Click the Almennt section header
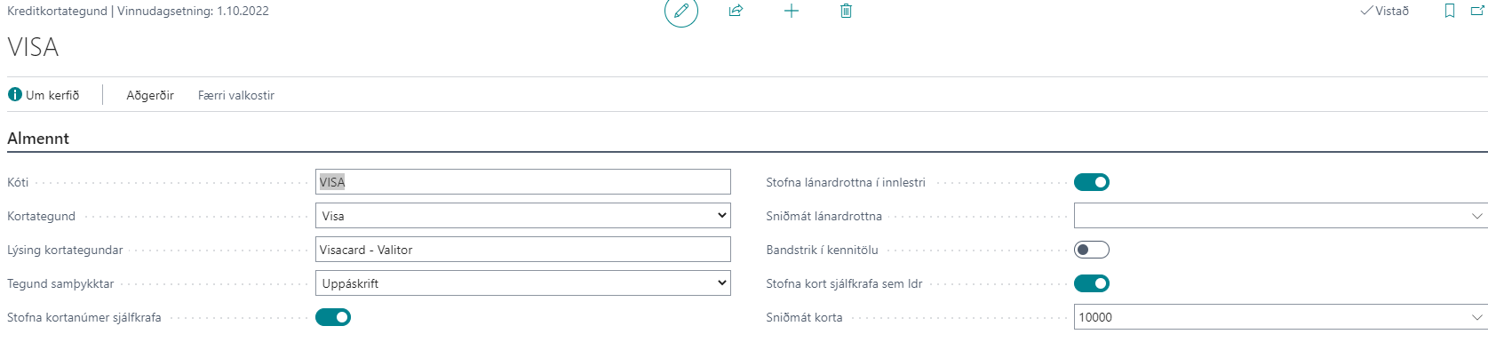This screenshot has height=350, width=1488. tap(38, 138)
